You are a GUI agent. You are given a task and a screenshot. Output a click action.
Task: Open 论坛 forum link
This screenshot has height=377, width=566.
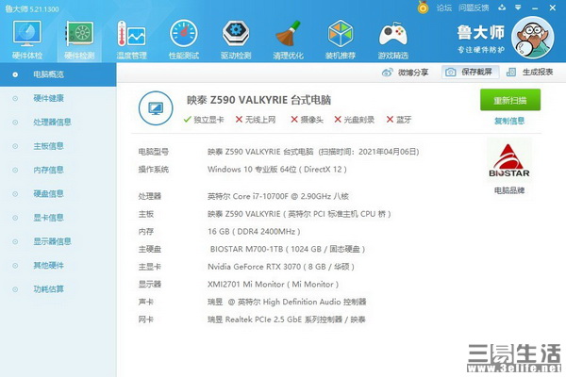click(x=444, y=8)
